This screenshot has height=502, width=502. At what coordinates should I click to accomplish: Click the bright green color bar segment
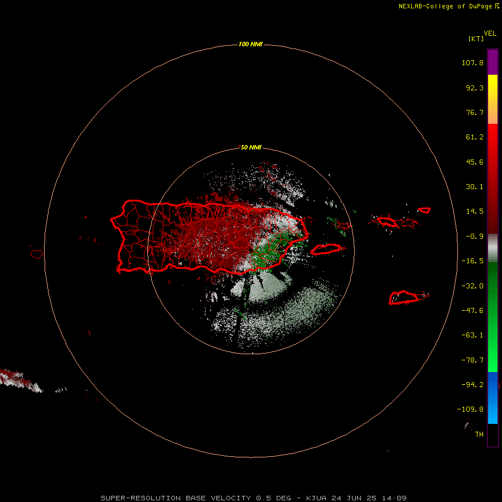coord(493,317)
